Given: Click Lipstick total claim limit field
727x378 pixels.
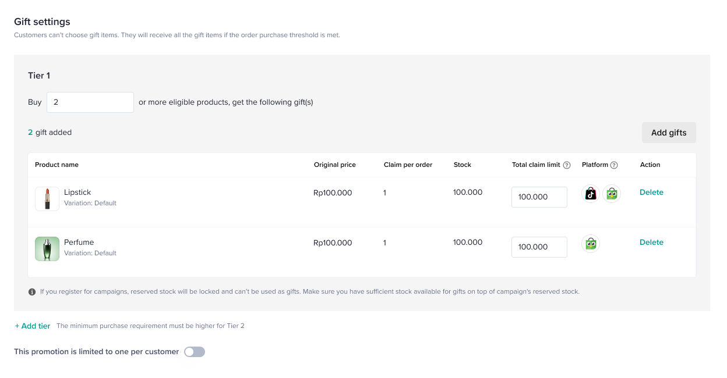Looking at the screenshot, I should (539, 197).
